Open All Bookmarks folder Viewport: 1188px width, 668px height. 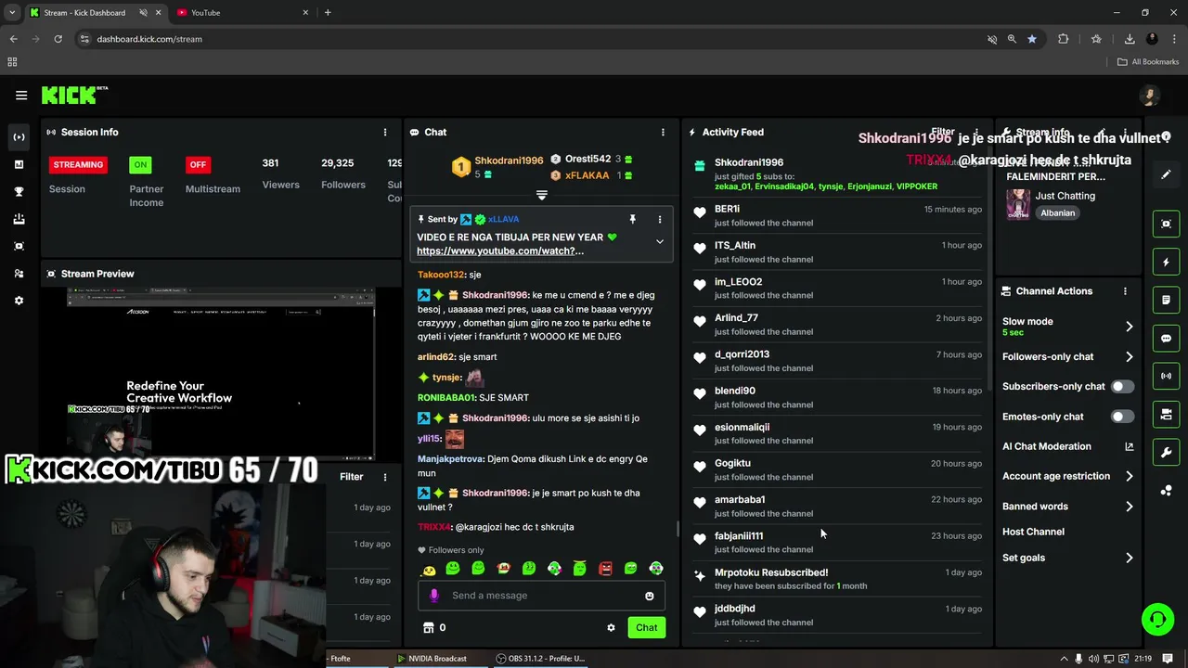pyautogui.click(x=1148, y=62)
